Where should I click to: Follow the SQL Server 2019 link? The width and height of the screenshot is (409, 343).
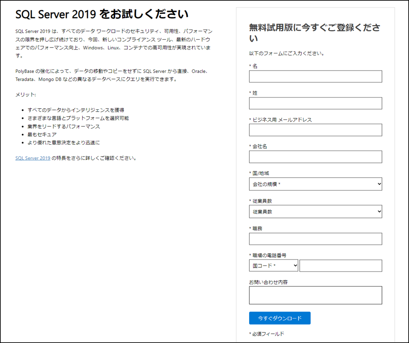click(x=33, y=158)
